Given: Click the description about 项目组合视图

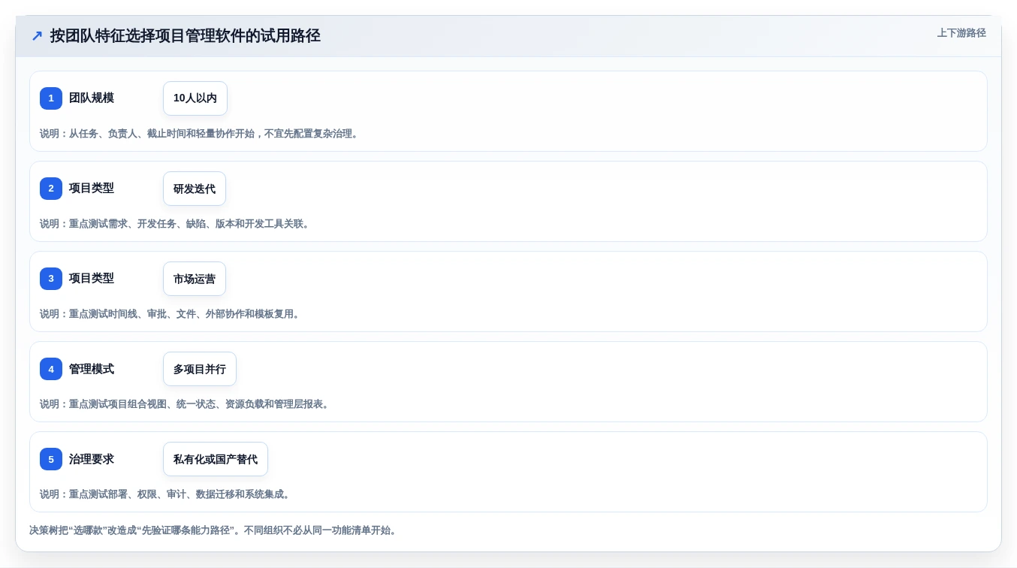Looking at the screenshot, I should pyautogui.click(x=186, y=404).
